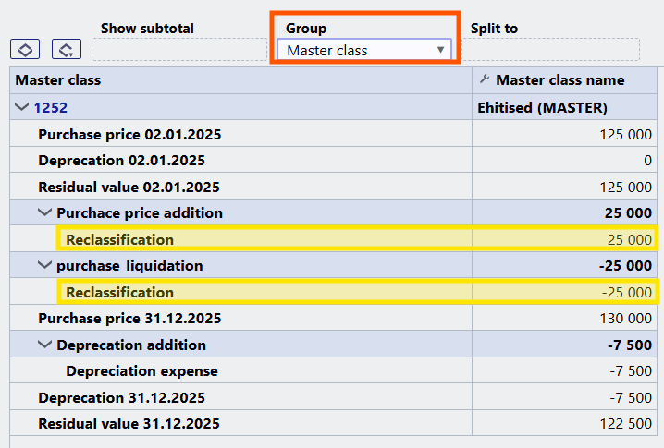
Task: Collapse the 1252 master class row
Action: [21, 106]
